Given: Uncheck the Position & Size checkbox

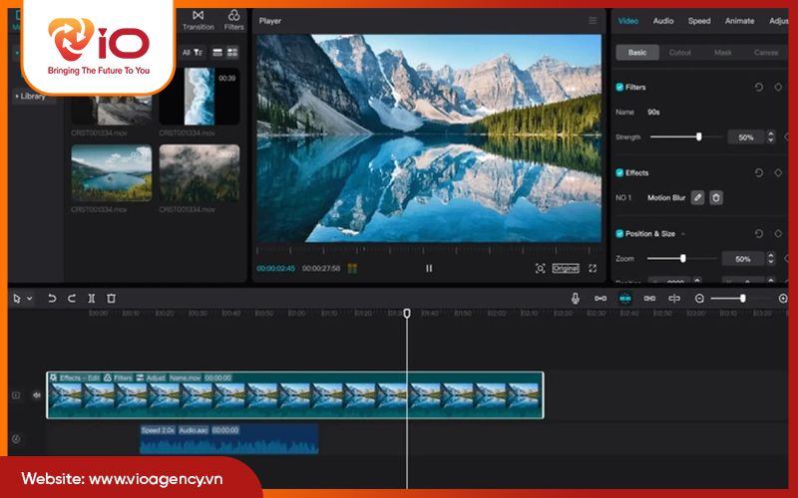Looking at the screenshot, I should click(x=619, y=234).
